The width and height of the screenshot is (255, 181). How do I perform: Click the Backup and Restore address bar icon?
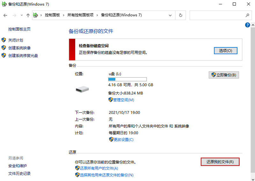35,15
